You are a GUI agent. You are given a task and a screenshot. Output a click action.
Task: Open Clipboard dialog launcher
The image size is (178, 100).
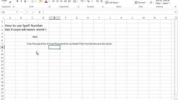[x=13, y=7]
